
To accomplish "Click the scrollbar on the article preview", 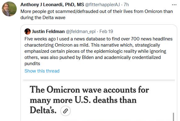I will [x=173, y=117].
